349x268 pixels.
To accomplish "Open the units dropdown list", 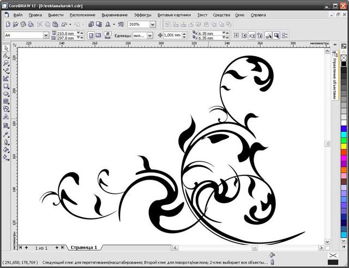I will tap(150, 35).
